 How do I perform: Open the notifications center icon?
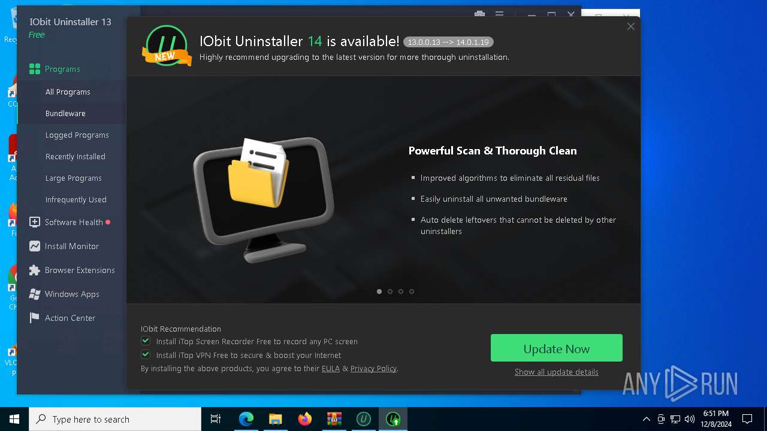pyautogui.click(x=747, y=419)
